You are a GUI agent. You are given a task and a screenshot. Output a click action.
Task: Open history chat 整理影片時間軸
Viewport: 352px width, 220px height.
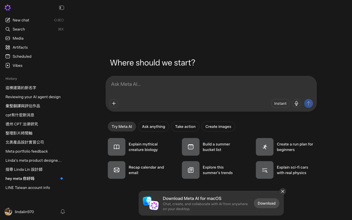click(34, 133)
